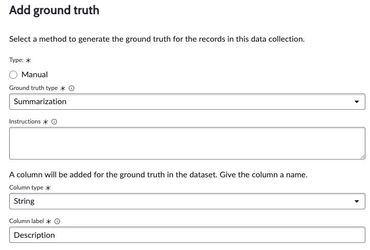Image resolution: width=370 pixels, height=250 pixels.
Task: Open the Summarization ground truth type dropdown
Action: click(187, 102)
